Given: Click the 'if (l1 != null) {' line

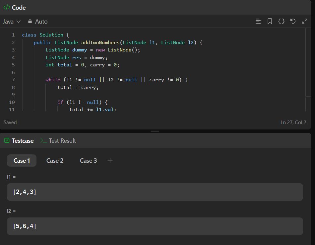Looking at the screenshot, I should [82, 102].
